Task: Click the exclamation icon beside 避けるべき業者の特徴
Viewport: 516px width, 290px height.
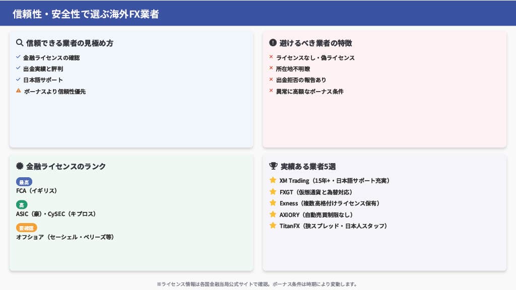Action: tap(273, 43)
